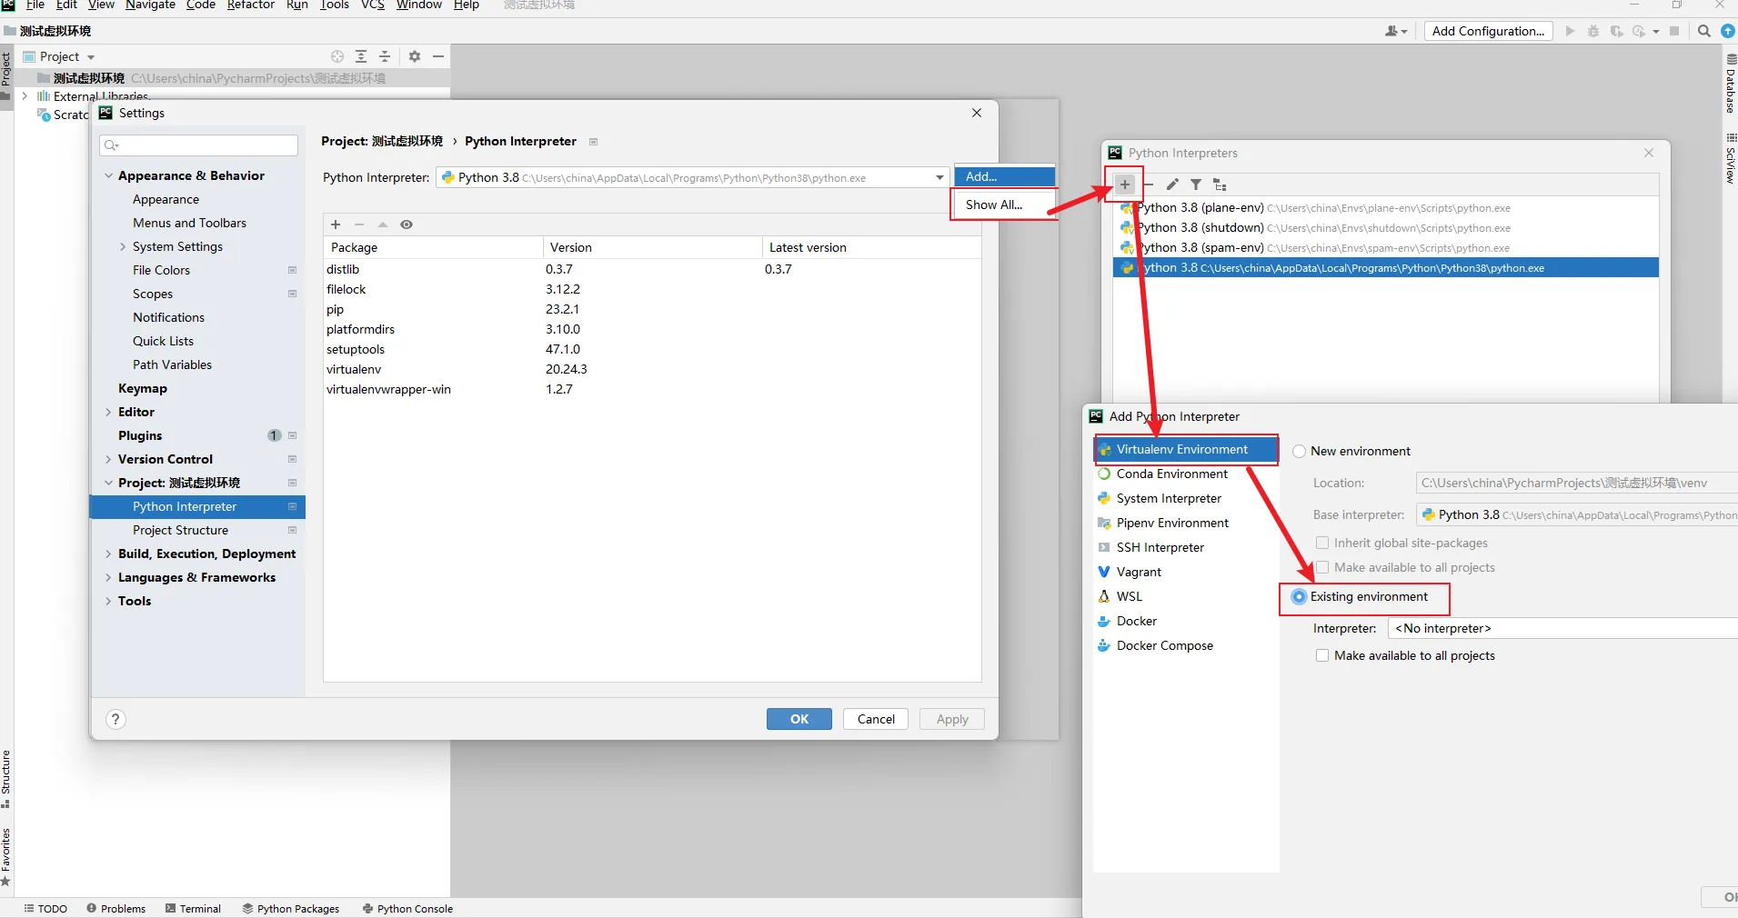Screen dimensions: 1738x918
Task: Open Structure tool window on left strip
Action: coord(6,779)
